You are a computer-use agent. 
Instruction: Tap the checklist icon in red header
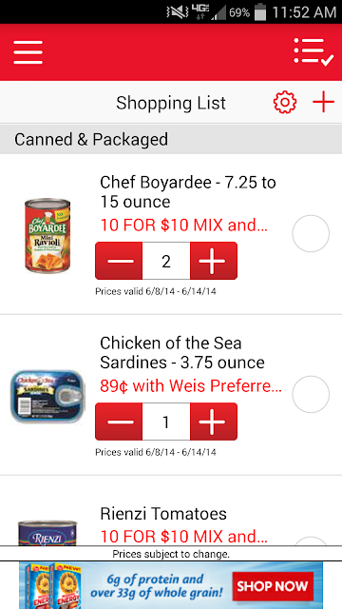[x=313, y=52]
